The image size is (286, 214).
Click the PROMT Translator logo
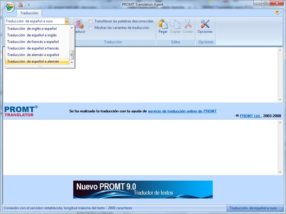[21, 111]
